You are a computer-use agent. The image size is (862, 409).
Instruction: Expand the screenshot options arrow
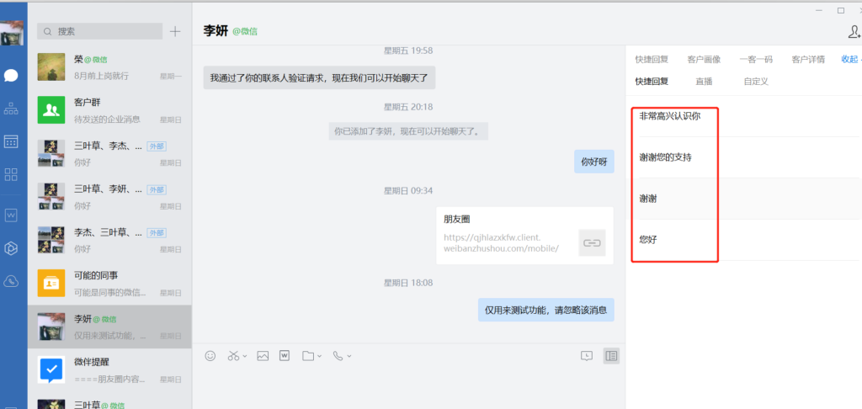click(245, 356)
